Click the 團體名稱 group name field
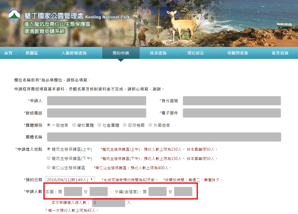Screen dimensions: 298x214 pyautogui.click(x=164, y=137)
